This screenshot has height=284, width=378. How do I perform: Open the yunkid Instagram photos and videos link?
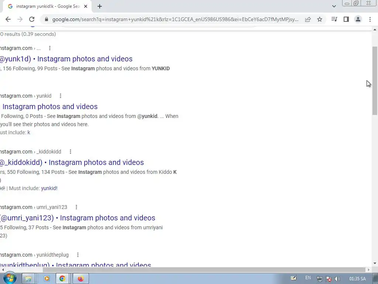point(50,106)
